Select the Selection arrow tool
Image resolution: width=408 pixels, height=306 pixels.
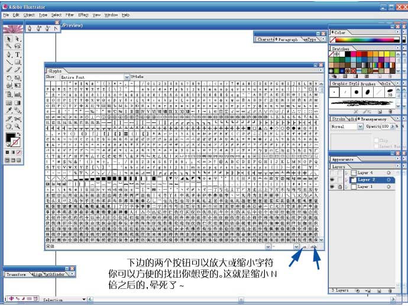pos(9,39)
